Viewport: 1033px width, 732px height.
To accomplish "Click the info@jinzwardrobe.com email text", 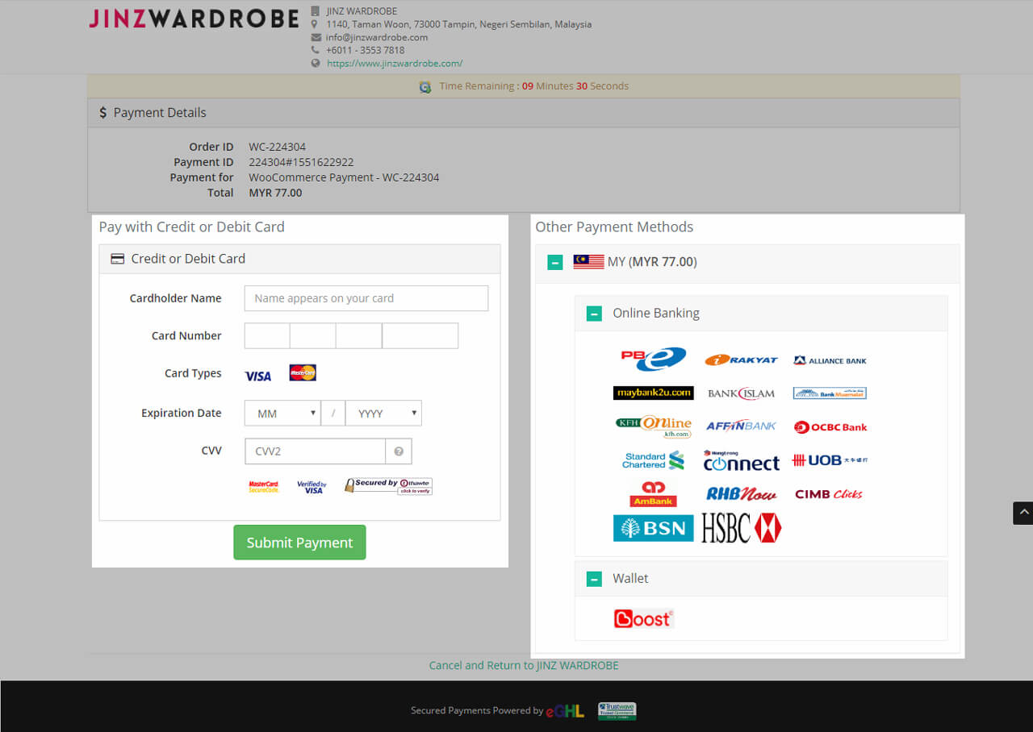I will [377, 37].
